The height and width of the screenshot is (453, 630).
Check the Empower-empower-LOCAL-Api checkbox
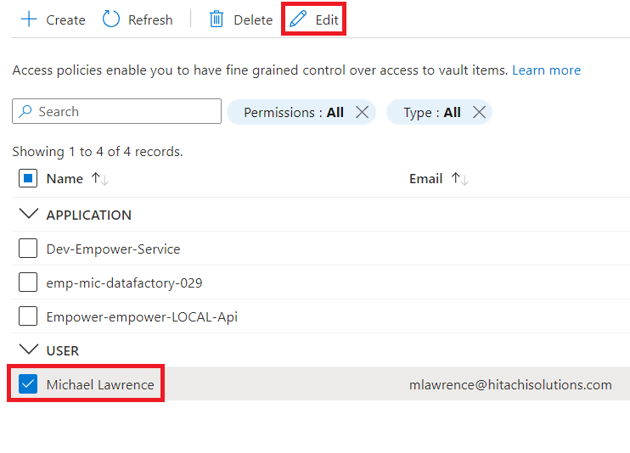(x=28, y=316)
